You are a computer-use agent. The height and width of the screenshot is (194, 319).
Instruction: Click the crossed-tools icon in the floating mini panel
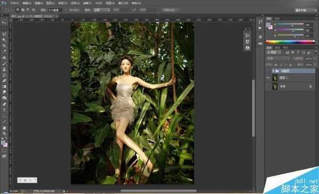coord(247,36)
